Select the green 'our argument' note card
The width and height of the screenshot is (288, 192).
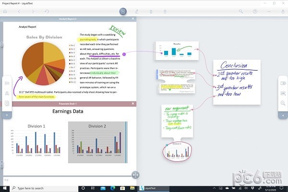[x=177, y=121]
